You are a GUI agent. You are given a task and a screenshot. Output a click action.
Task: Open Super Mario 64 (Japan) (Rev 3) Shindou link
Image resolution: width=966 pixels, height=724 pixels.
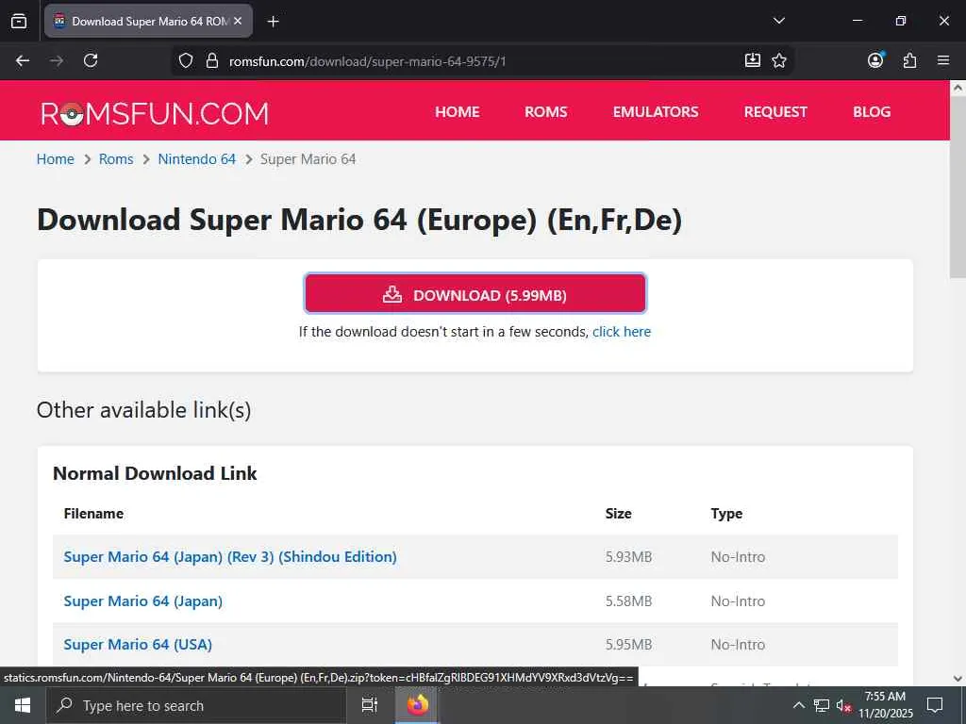230,556
